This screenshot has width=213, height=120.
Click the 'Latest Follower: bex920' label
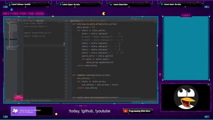[21, 4]
